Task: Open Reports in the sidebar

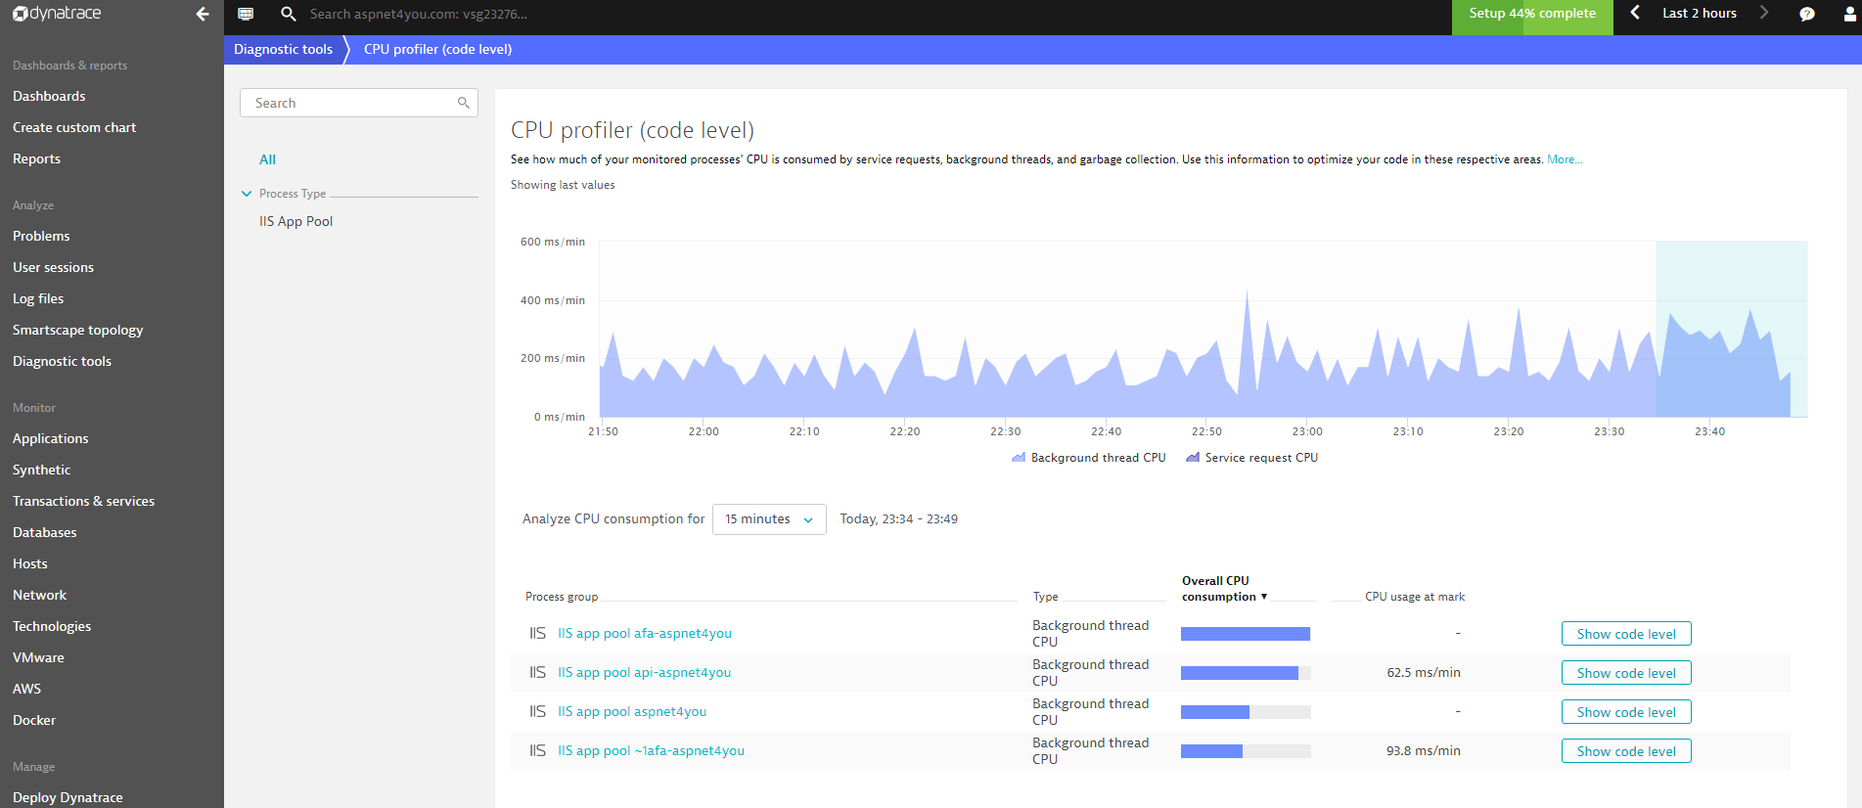Action: click(36, 158)
